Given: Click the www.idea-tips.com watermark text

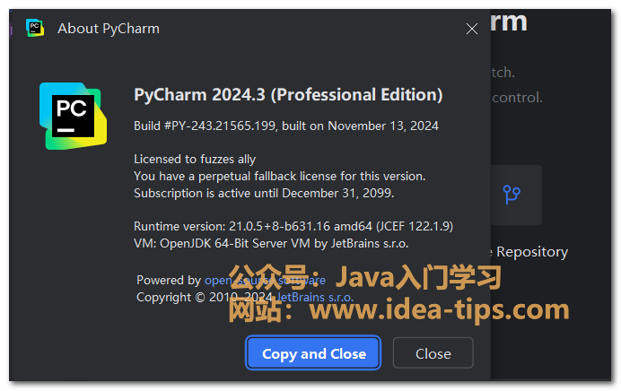Looking at the screenshot, I should coord(439,309).
